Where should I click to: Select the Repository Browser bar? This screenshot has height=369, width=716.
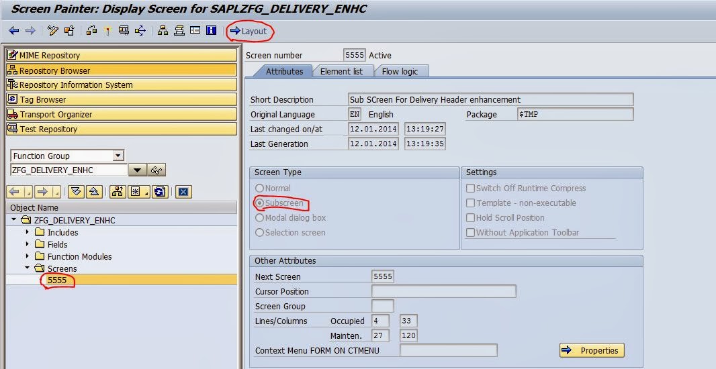tap(122, 70)
